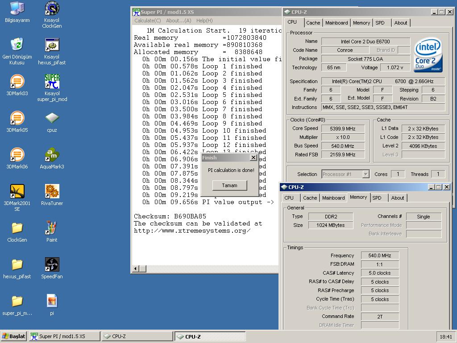Click the CAS# Latency 5.0 clocks field
This screenshot has height=343, width=457.
pos(379,273)
